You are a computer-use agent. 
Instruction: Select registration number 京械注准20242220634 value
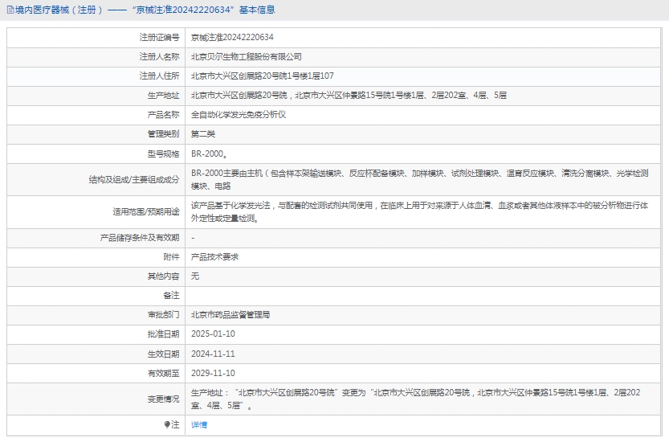pos(232,37)
